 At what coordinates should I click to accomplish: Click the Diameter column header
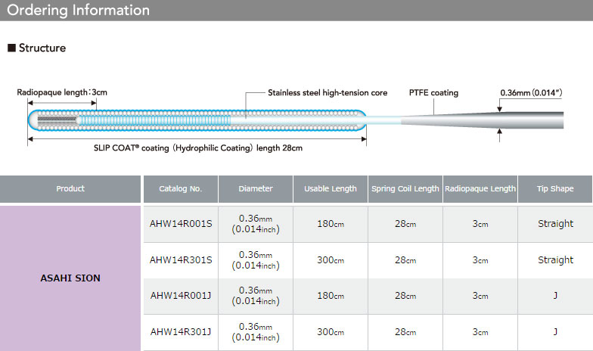(x=256, y=189)
